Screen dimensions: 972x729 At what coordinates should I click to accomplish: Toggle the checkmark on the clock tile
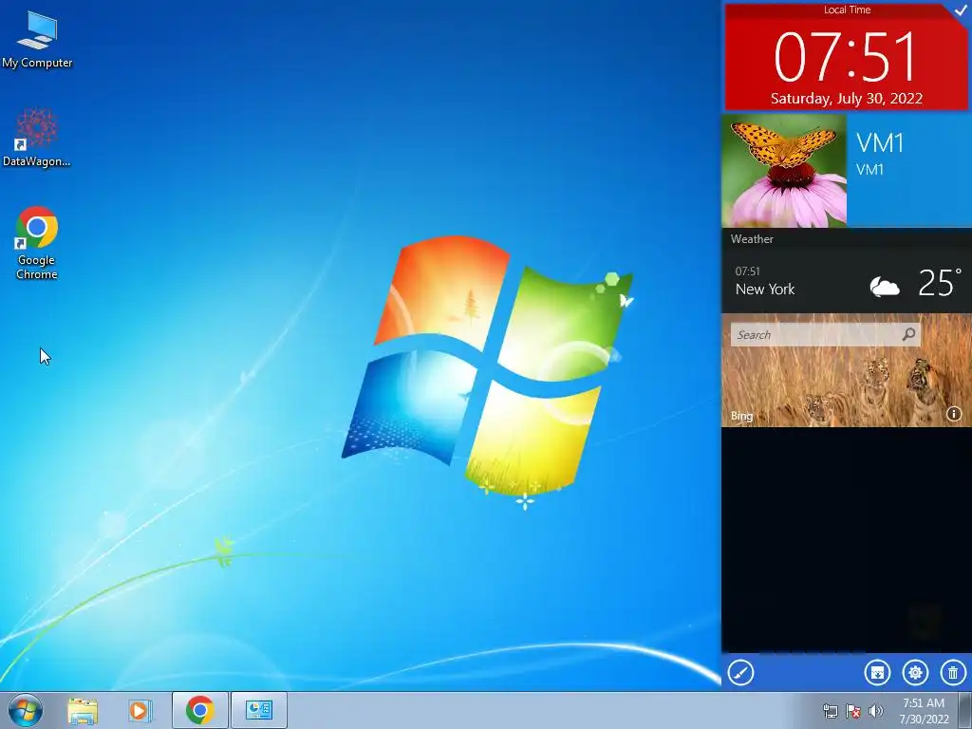click(x=961, y=9)
